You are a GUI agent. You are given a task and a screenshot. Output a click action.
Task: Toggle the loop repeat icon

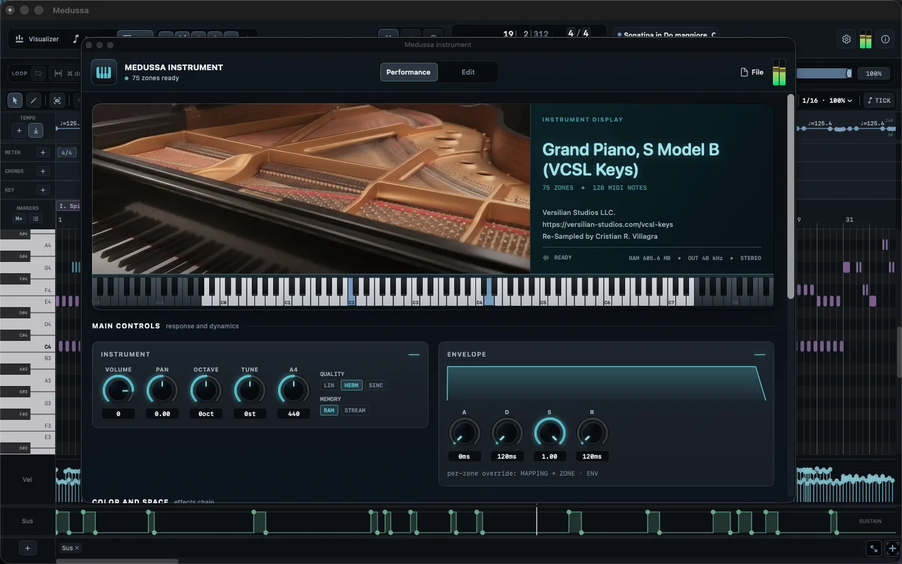tap(38, 73)
